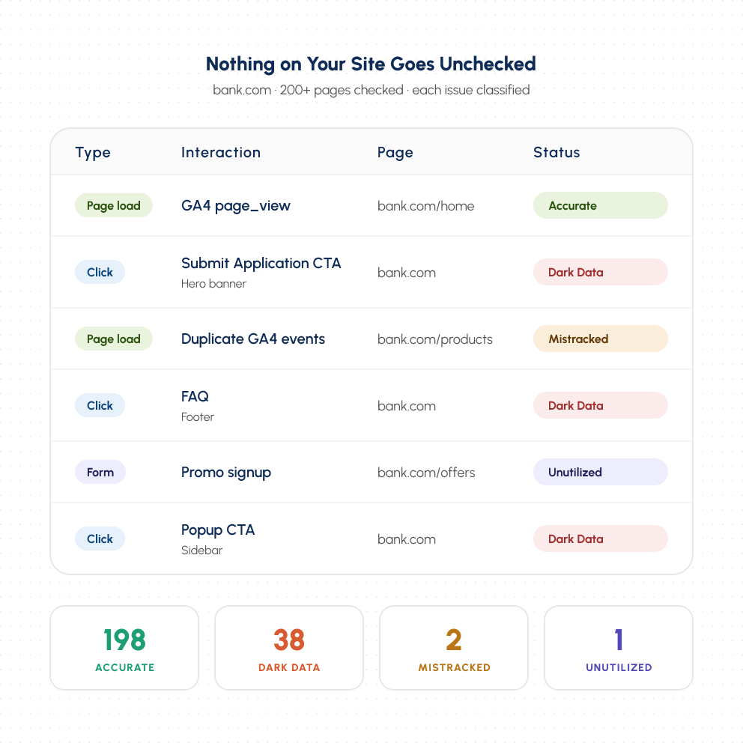The image size is (743, 743).
Task: Click the Form type tag
Action: 100,472
